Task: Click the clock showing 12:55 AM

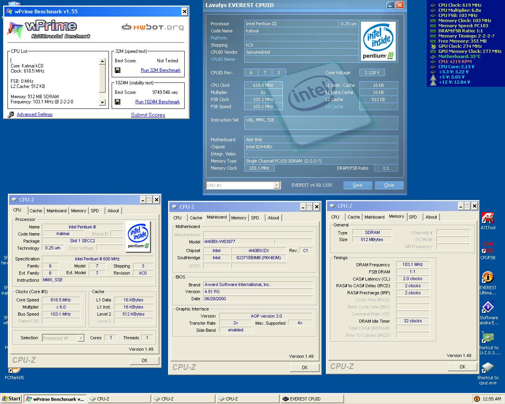Action: point(492,399)
